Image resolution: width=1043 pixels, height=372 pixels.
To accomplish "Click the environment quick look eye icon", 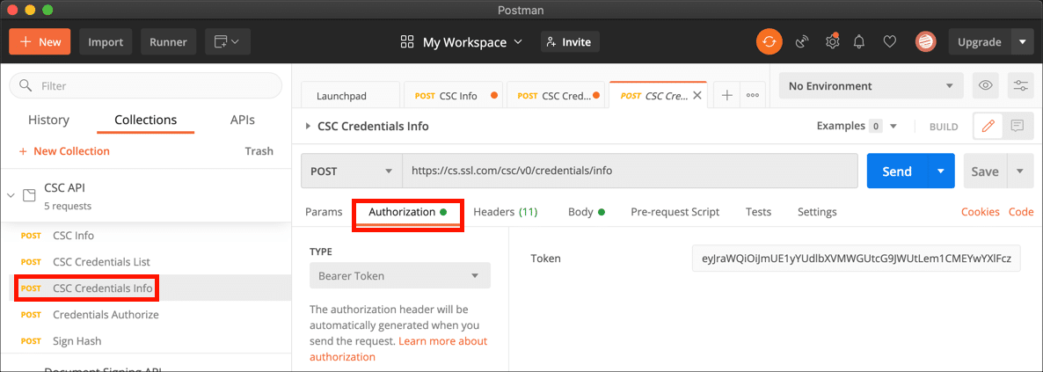I will 986,86.
